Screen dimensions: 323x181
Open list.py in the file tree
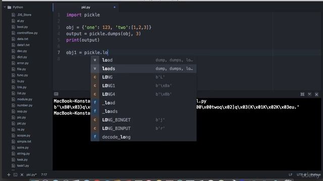pos(21,93)
